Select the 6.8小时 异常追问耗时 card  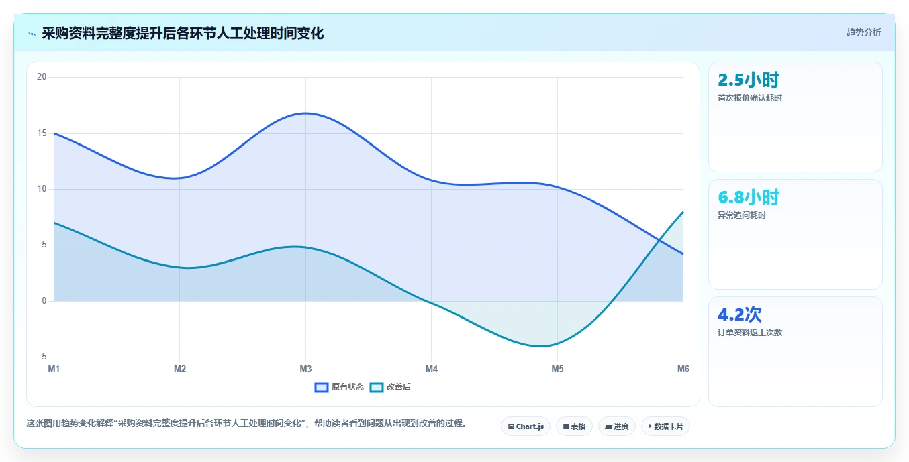tap(796, 234)
